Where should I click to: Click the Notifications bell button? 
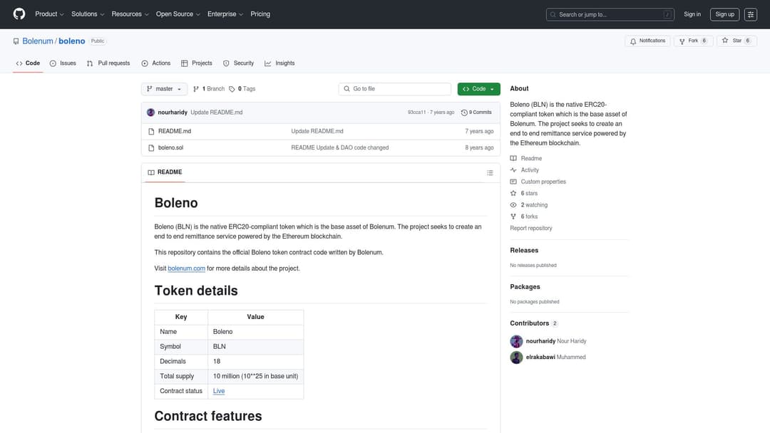(647, 41)
